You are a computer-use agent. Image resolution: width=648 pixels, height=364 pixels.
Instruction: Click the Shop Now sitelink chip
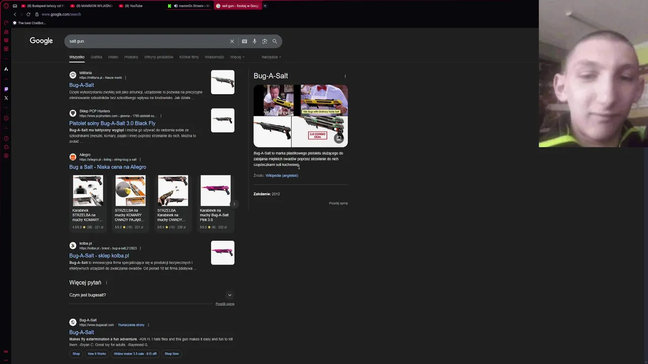point(172,354)
